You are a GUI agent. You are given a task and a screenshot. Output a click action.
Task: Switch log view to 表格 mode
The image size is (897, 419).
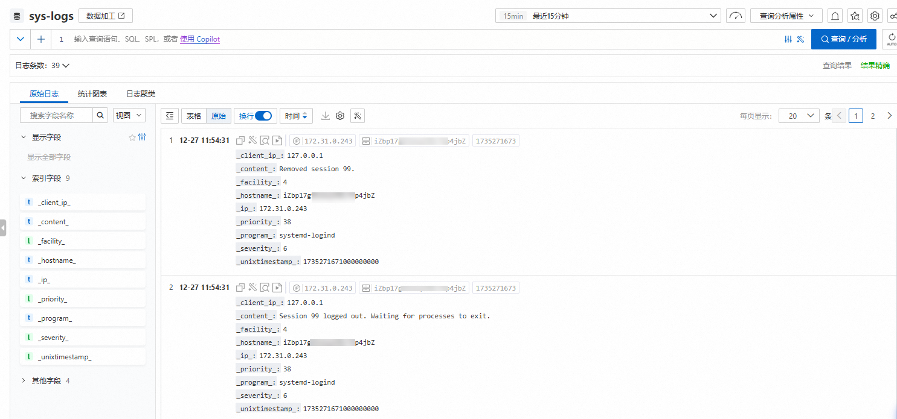pos(194,116)
